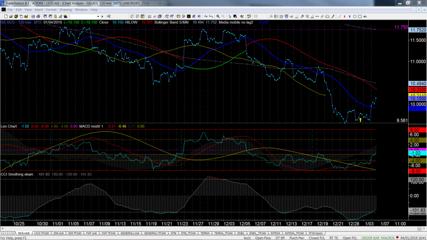Select the rectangle drawing tool
427x240 pixels.
[360, 16]
